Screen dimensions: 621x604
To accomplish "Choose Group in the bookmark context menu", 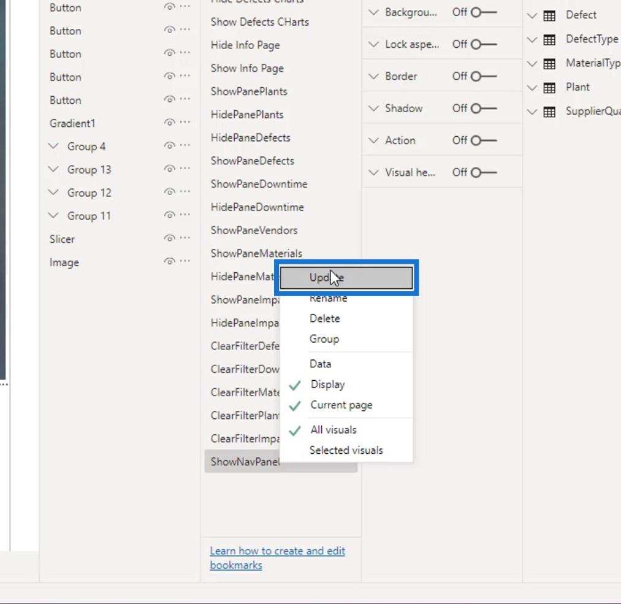I will pyautogui.click(x=346, y=339).
